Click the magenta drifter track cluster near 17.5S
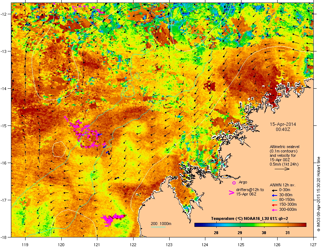321x248 pixels. pyautogui.click(x=113, y=219)
